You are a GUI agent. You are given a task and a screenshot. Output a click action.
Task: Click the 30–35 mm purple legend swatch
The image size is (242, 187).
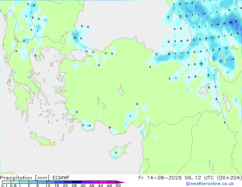pos(86,182)
